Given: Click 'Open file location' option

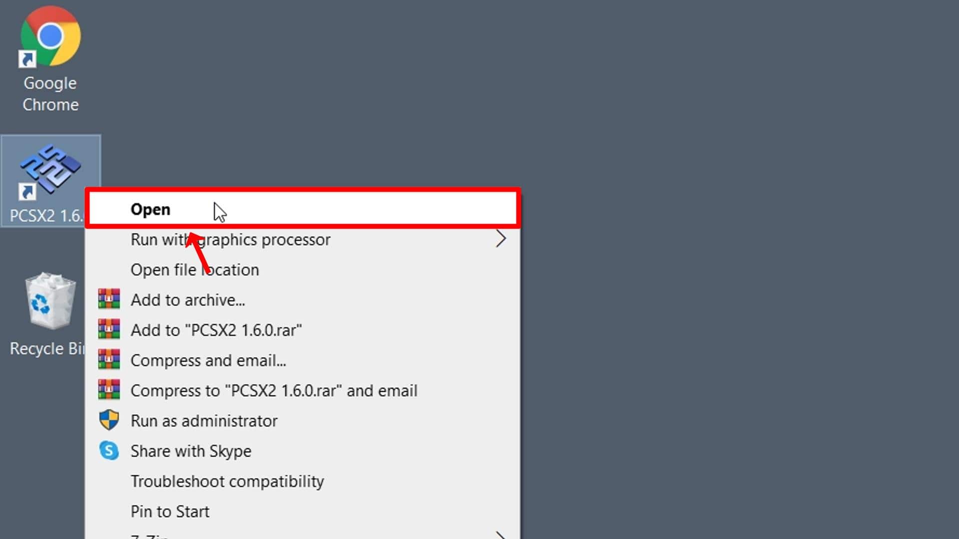Looking at the screenshot, I should [x=194, y=269].
